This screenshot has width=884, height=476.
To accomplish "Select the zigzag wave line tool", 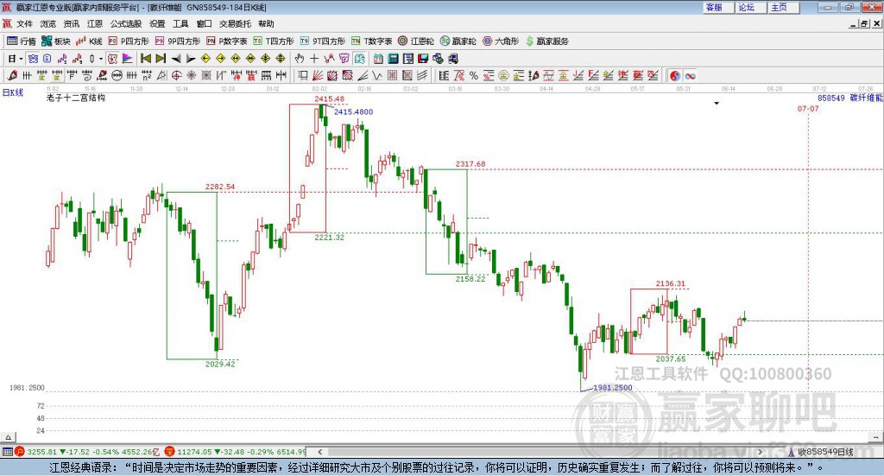I will [377, 75].
